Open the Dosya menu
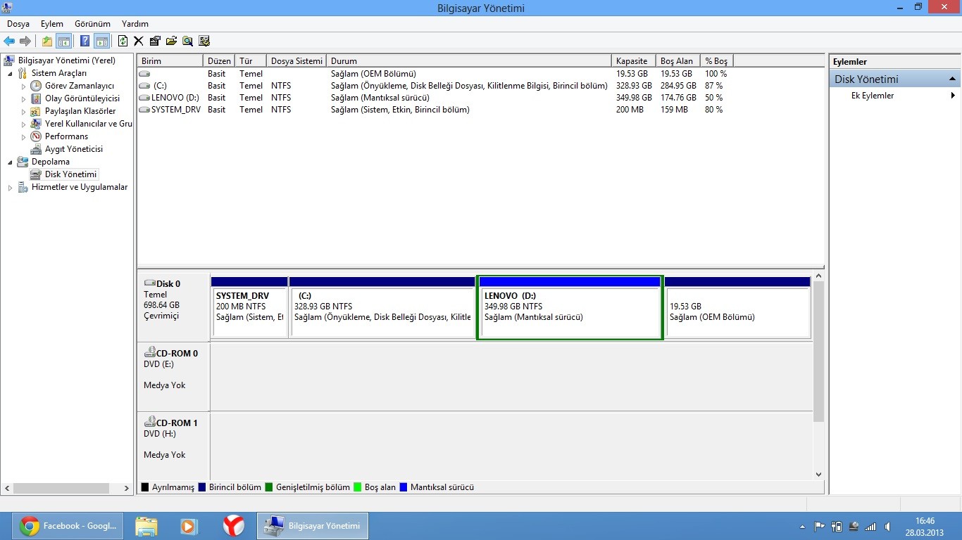This screenshot has height=540, width=962. click(x=18, y=24)
